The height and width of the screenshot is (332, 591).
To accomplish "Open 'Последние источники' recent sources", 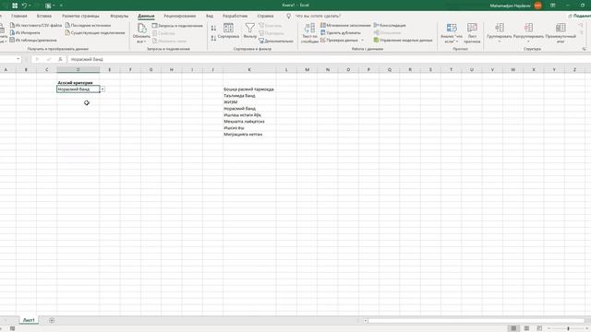I will tap(89, 25).
